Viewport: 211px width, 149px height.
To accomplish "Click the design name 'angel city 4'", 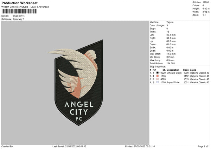I will point(19,16).
